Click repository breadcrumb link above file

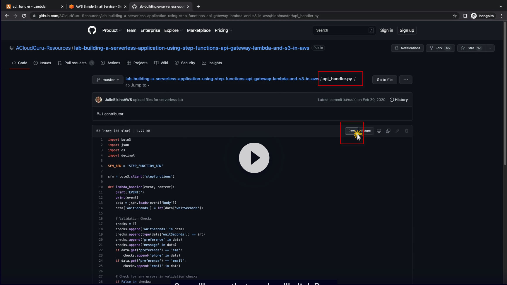[222, 79]
